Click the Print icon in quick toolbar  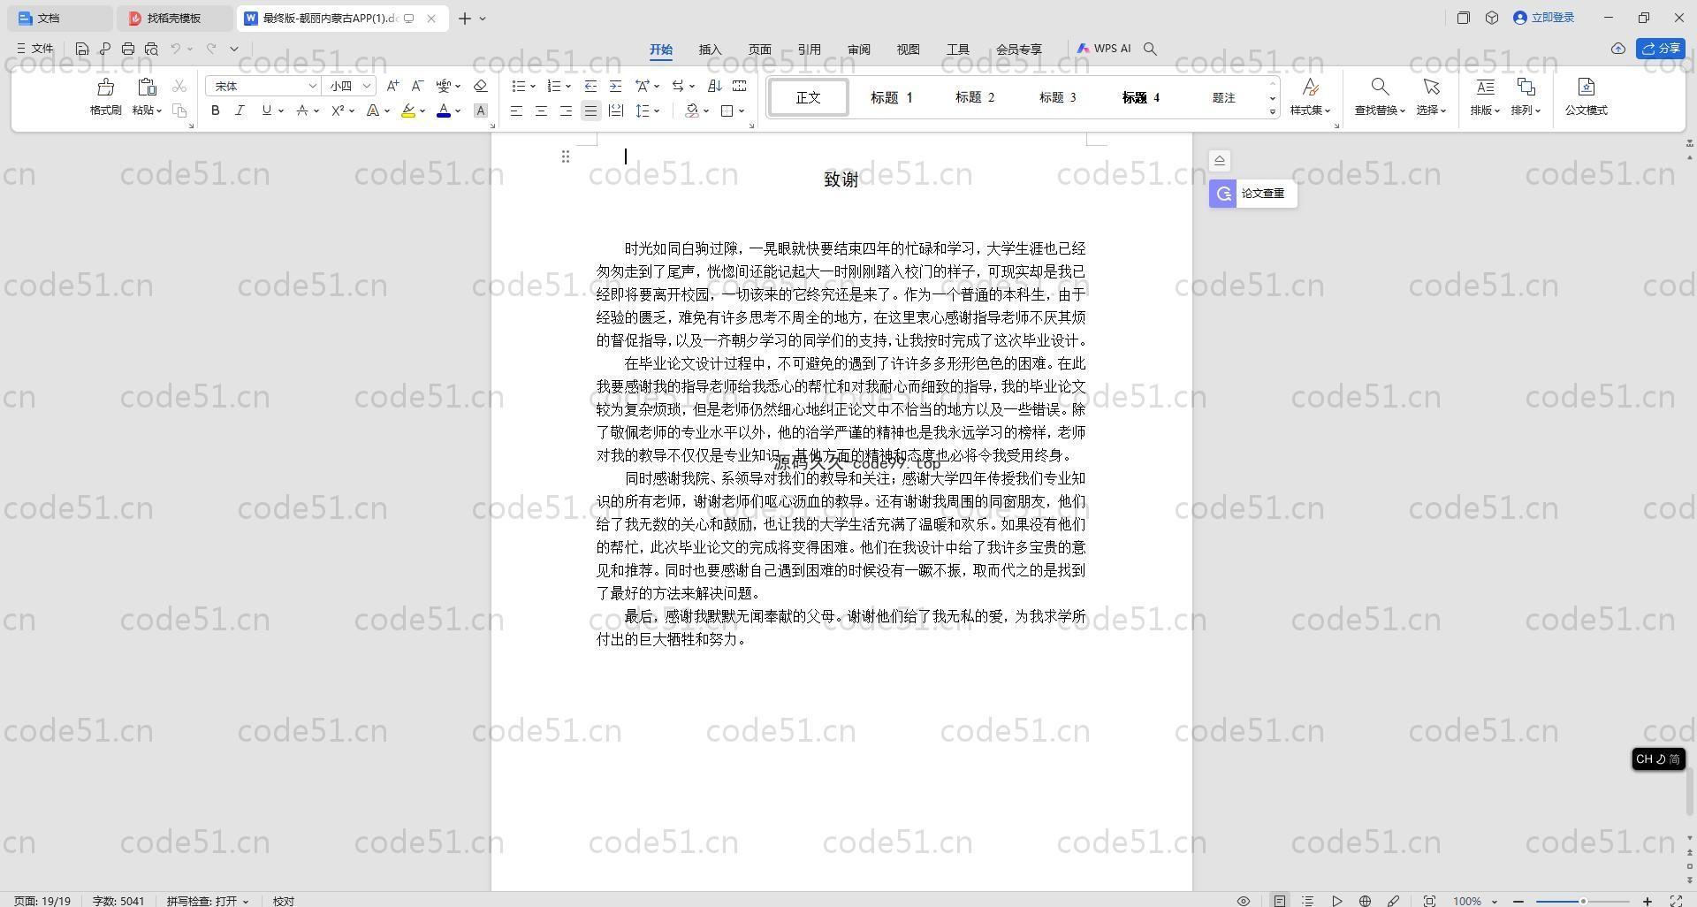pyautogui.click(x=128, y=49)
